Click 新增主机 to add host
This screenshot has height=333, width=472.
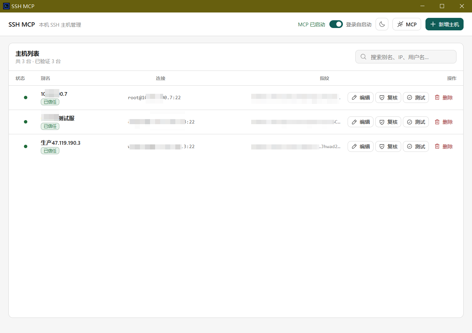click(x=444, y=24)
